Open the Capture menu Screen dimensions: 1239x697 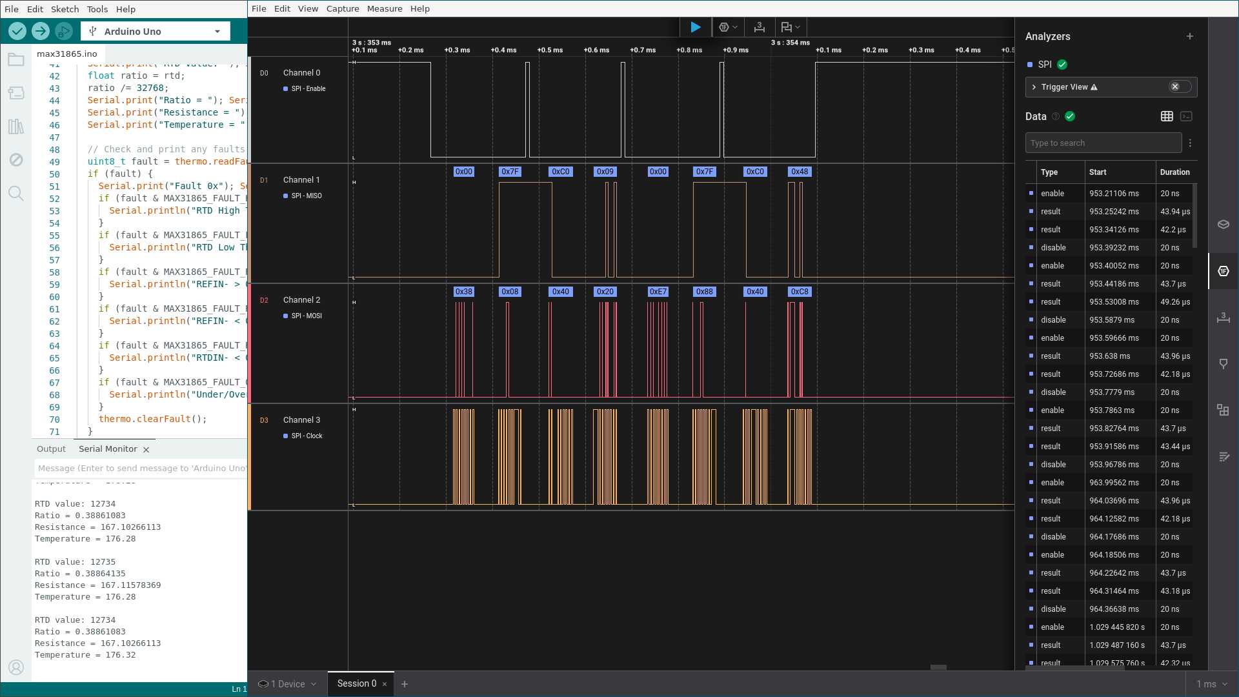(x=342, y=8)
